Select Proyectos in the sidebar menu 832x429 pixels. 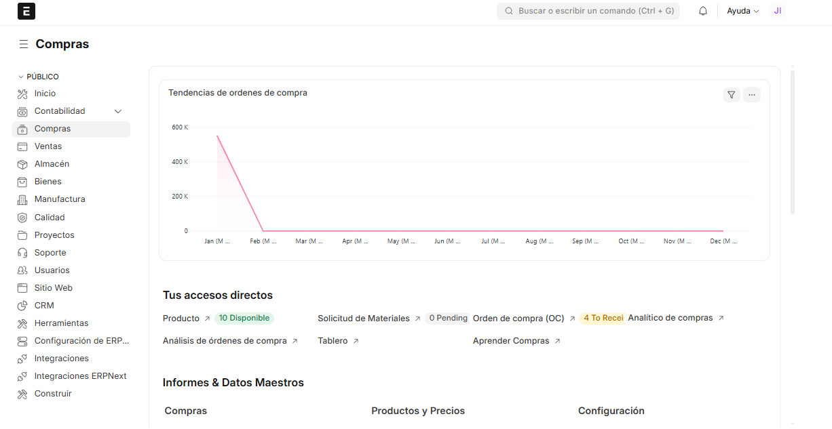click(54, 235)
